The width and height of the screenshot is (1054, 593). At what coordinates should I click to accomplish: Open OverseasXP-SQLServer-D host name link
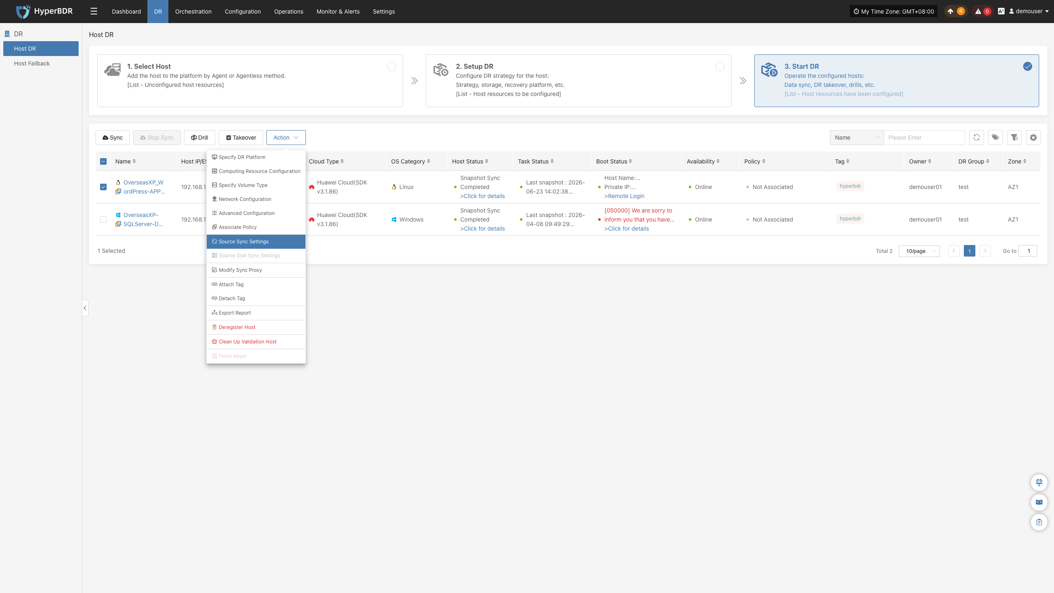coord(143,219)
